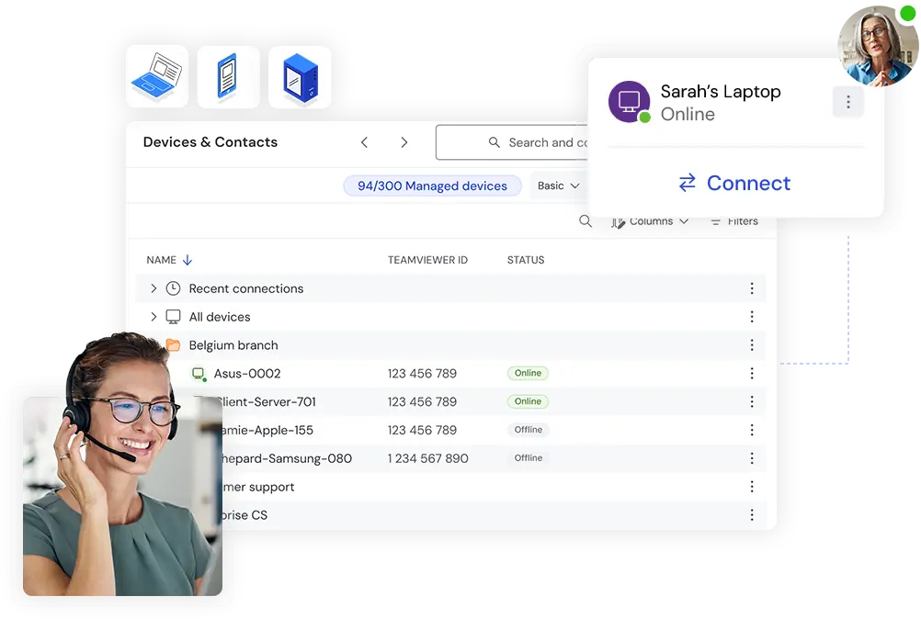Expand the All devices group
Image resolution: width=921 pixels, height=619 pixels.
(153, 317)
